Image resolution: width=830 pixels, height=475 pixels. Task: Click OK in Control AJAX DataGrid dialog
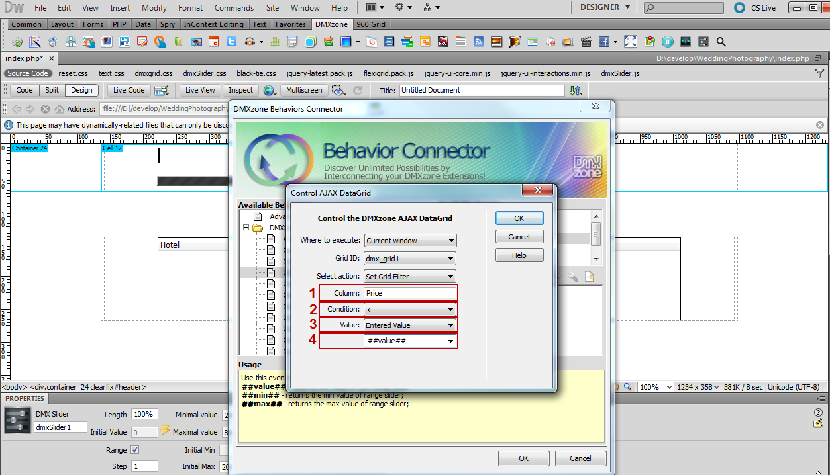519,218
